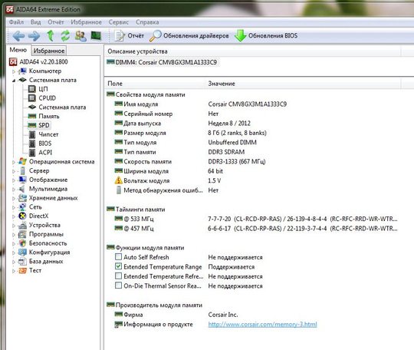
Task: Select the @ 457 МГц timings row
Action: tap(256, 229)
